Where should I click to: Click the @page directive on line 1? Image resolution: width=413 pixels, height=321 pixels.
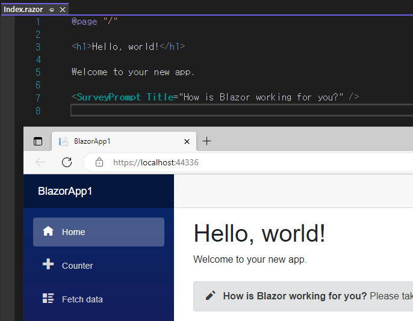coord(84,21)
